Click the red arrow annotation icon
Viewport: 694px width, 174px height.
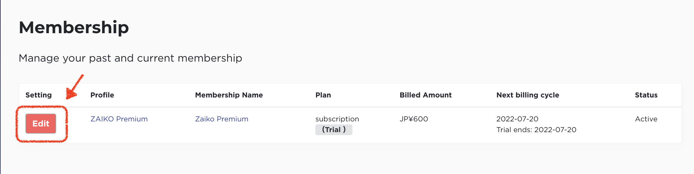74,87
